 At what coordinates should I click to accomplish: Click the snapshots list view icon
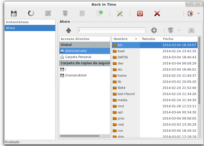point(191,30)
